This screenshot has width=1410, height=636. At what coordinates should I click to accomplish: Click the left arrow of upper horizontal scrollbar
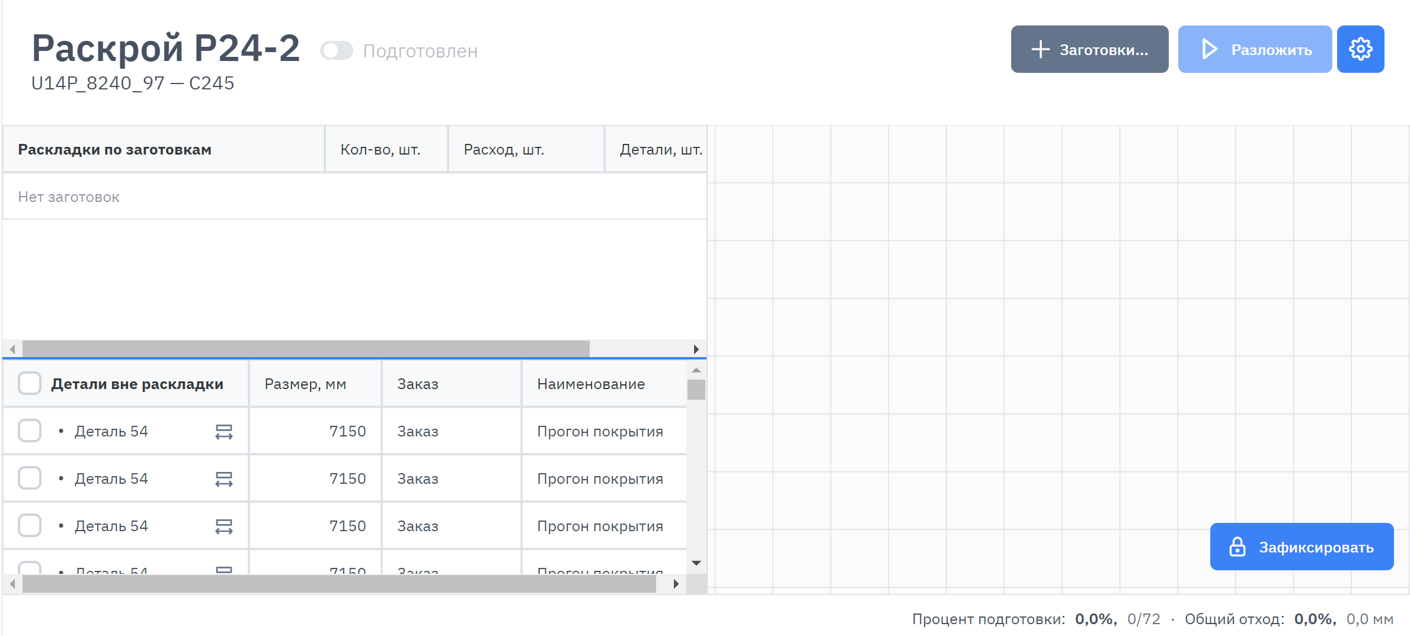click(12, 349)
